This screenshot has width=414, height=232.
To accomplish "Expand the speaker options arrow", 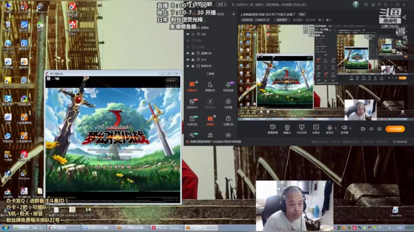I will pyautogui.click(x=350, y=128).
